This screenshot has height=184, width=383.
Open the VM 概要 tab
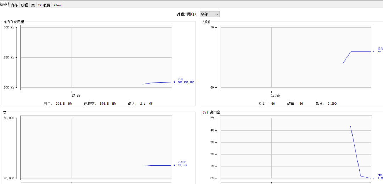pos(44,5)
